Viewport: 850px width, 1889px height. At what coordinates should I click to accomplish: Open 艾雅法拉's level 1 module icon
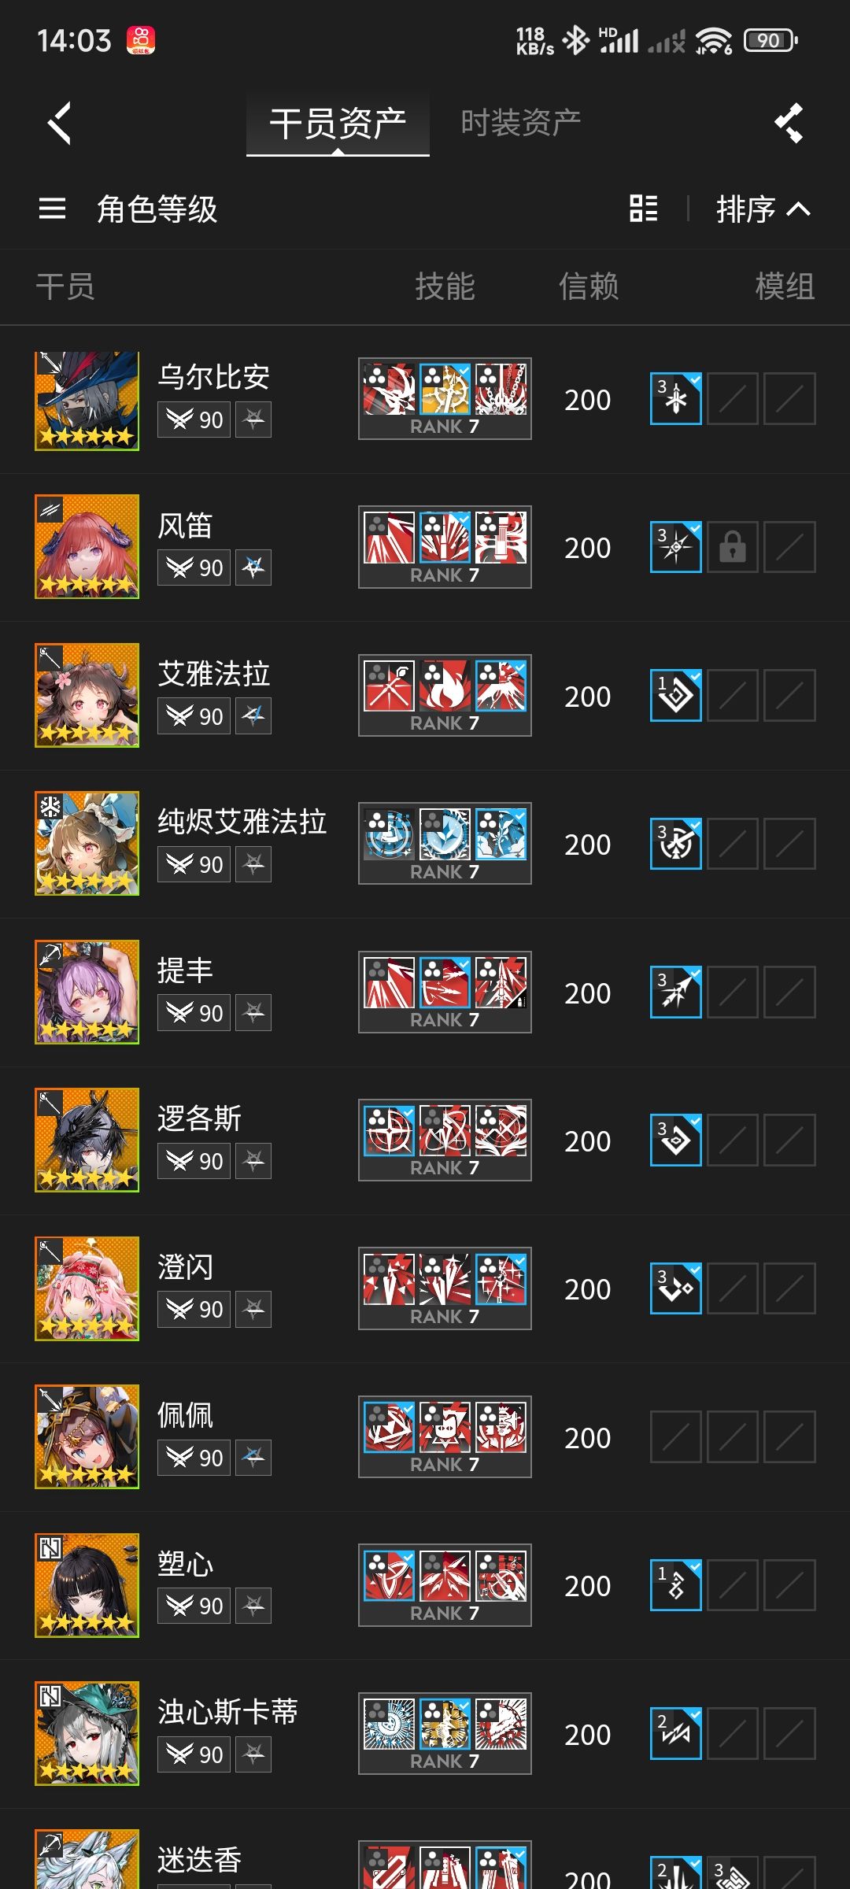(x=676, y=696)
